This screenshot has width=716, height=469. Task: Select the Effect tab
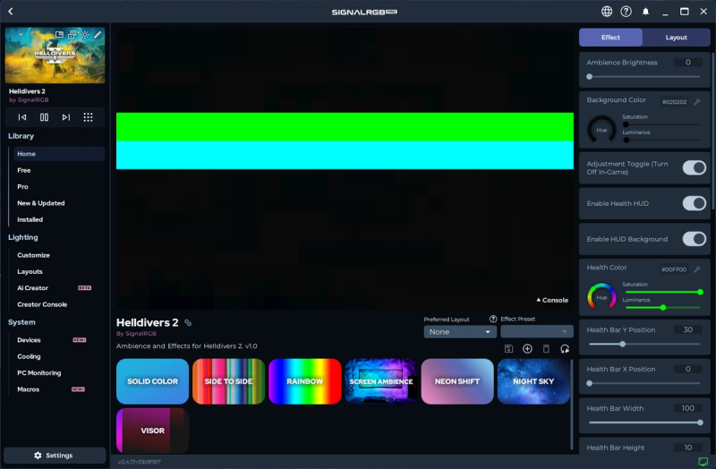tap(610, 38)
